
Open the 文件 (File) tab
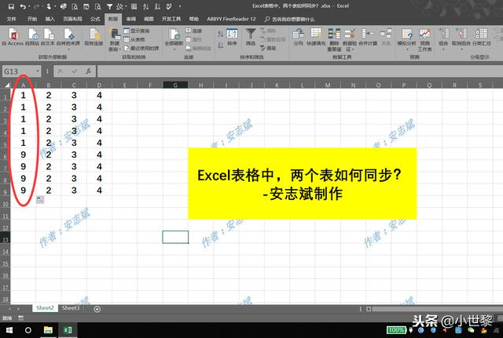12,19
